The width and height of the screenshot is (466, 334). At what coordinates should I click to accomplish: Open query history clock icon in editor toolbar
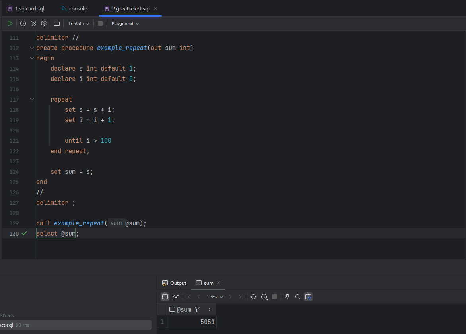tap(23, 23)
